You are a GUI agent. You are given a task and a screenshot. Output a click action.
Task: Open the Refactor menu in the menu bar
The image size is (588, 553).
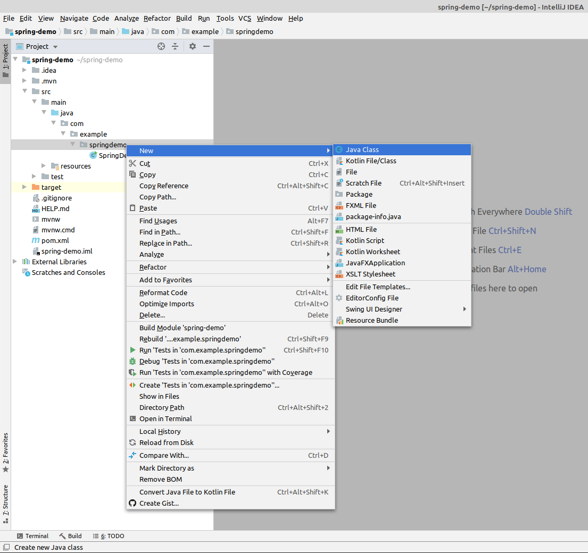[x=157, y=19]
